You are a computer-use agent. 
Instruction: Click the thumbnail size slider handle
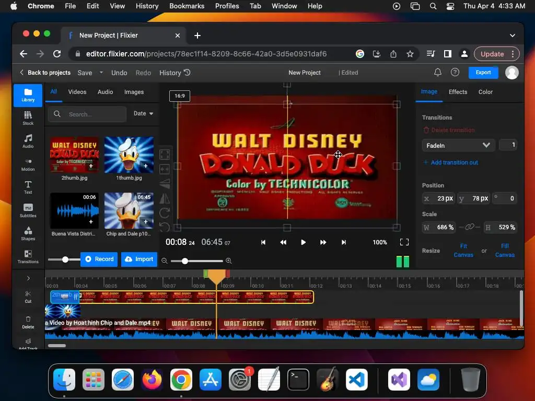[65, 260]
